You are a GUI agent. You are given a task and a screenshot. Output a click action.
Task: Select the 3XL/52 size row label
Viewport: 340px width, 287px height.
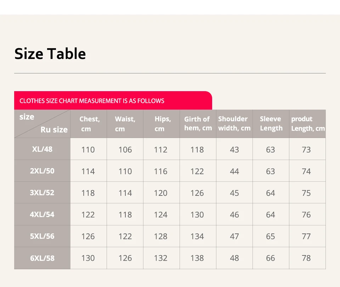(42, 193)
